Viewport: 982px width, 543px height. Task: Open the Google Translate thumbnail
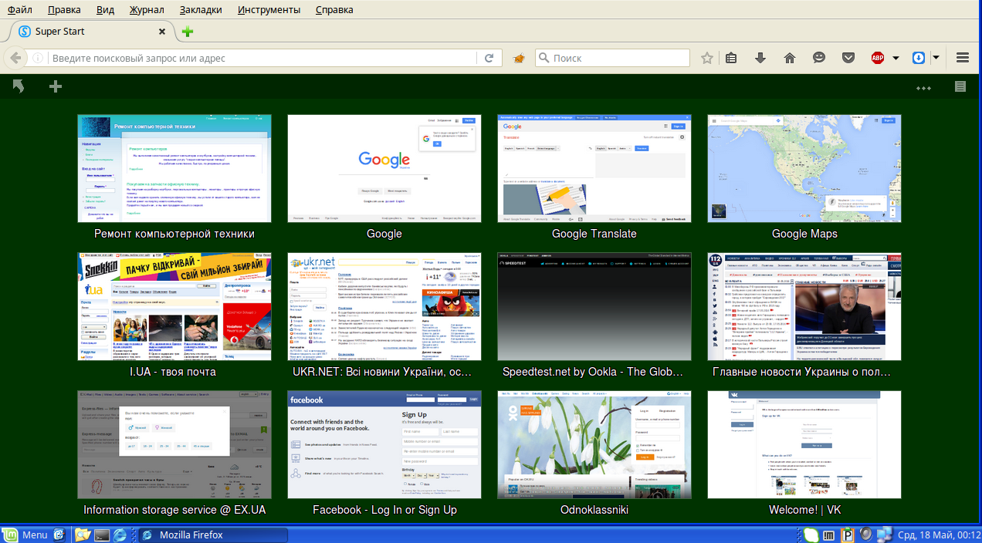(x=594, y=169)
